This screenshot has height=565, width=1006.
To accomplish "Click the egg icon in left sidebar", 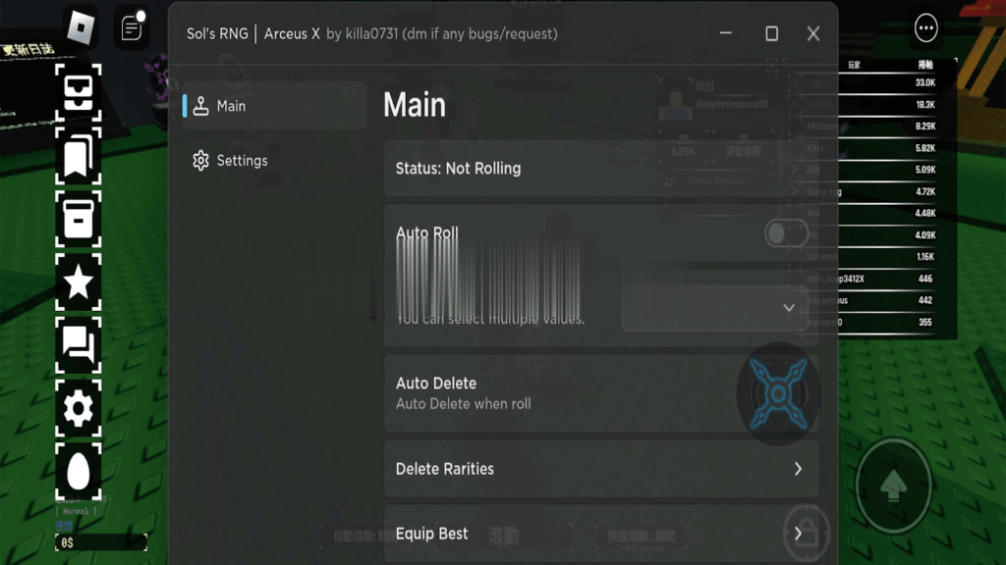I will [x=78, y=472].
